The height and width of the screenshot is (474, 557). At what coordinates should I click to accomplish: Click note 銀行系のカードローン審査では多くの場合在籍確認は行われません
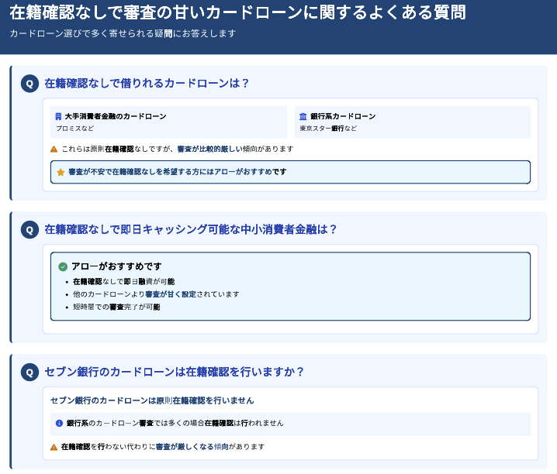click(x=175, y=423)
